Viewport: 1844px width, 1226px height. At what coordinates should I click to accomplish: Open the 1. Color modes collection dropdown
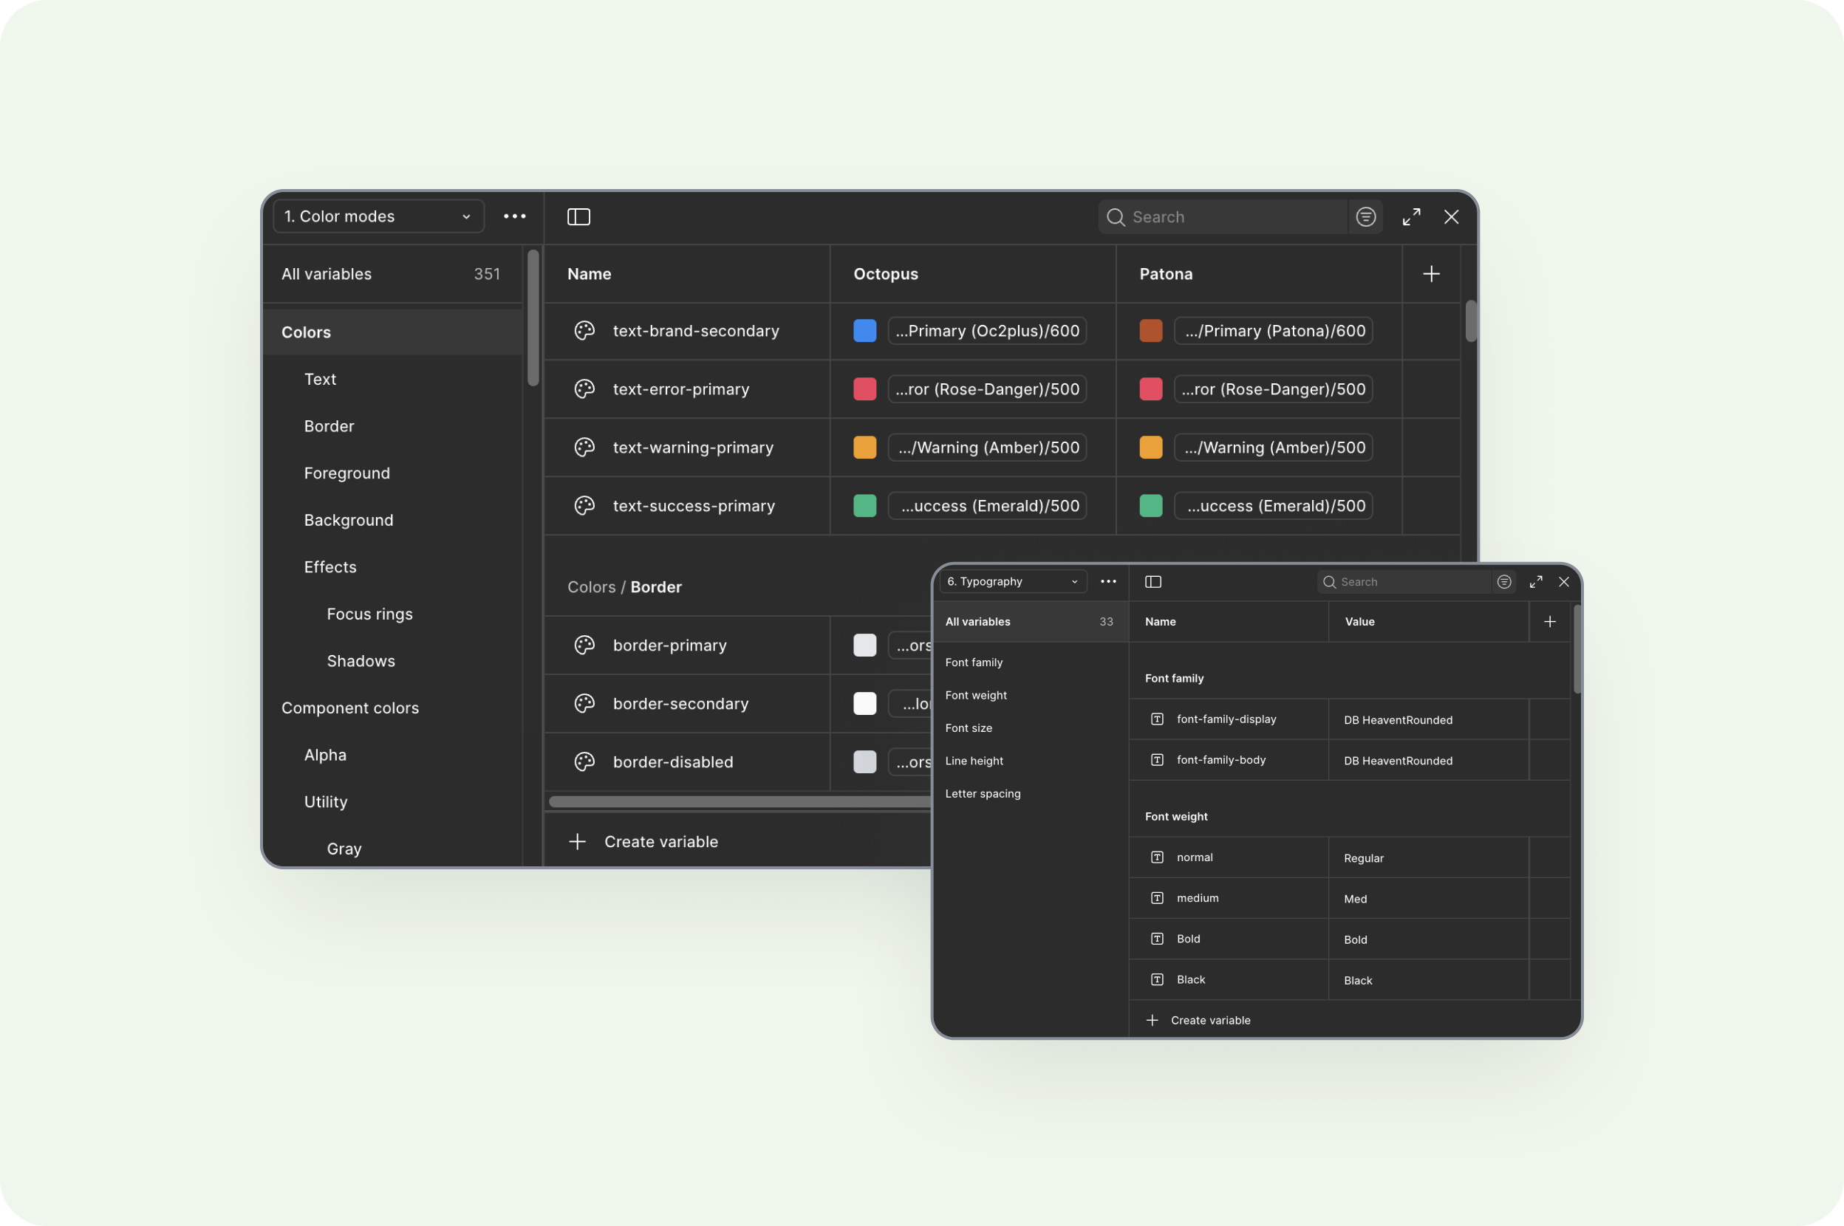click(378, 216)
